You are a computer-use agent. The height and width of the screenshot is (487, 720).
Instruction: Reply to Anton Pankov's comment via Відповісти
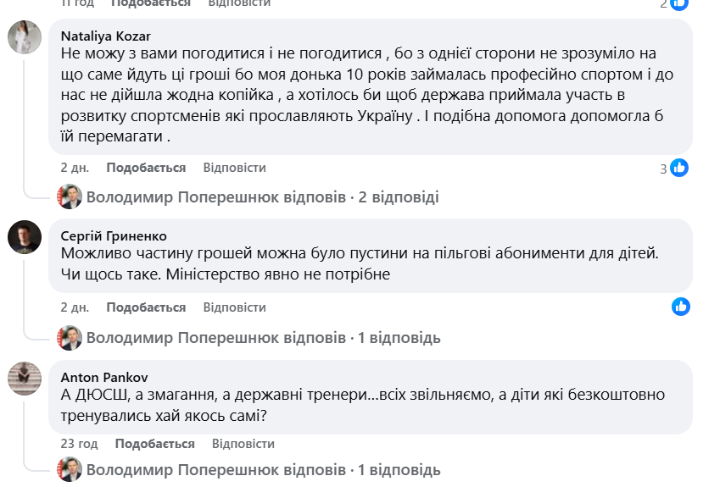(243, 444)
